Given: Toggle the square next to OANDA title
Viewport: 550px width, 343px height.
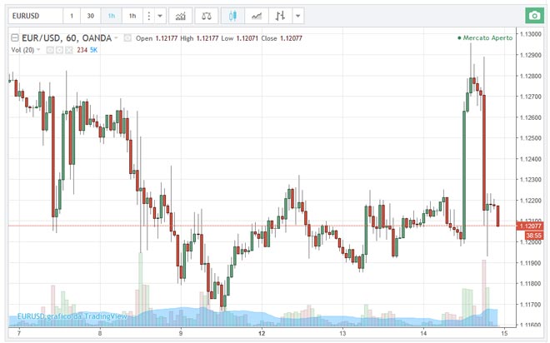Looking at the screenshot, I should coord(127,38).
